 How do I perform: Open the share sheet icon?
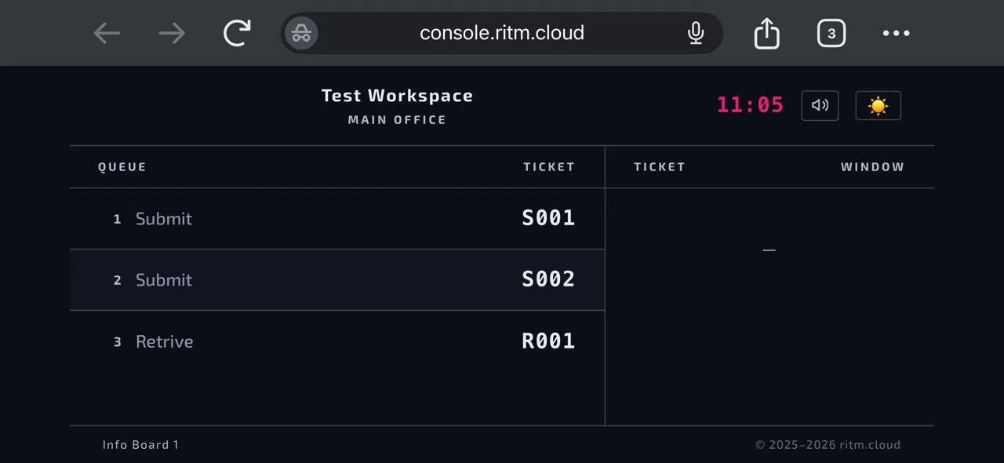767,33
